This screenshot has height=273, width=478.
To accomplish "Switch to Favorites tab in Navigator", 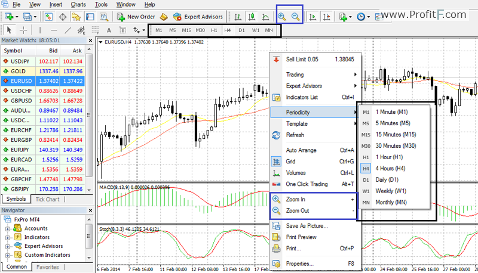I will tap(48, 267).
